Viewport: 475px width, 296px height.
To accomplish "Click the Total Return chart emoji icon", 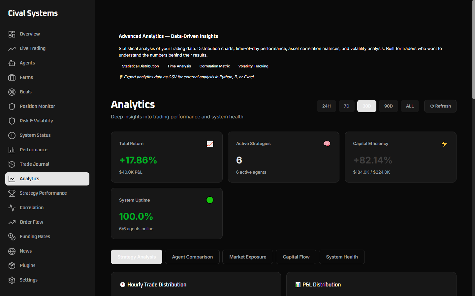I will pyautogui.click(x=210, y=144).
